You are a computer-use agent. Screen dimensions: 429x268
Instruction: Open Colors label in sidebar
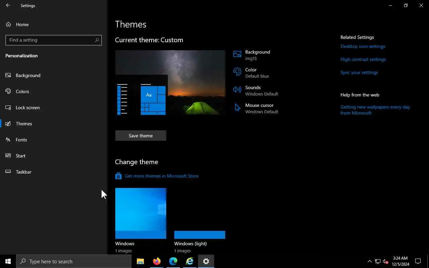[x=22, y=91]
